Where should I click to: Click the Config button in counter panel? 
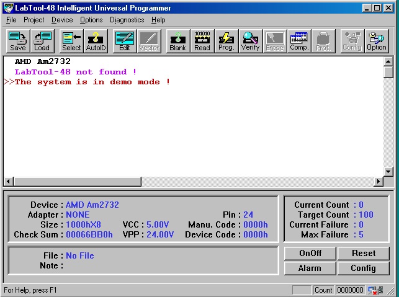[x=364, y=268]
